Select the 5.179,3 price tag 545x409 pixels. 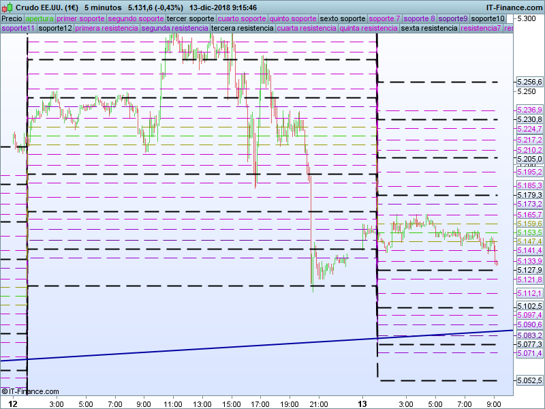tap(529, 195)
